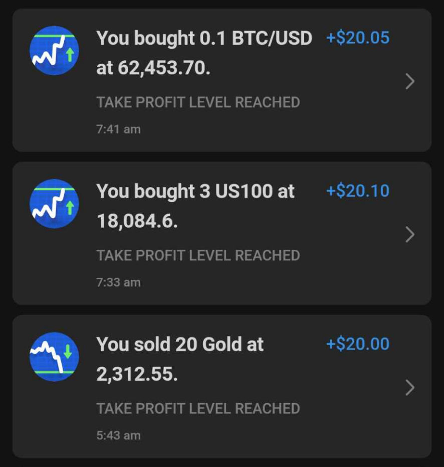
Task: Click the 7:33 am timestamp
Action: click(x=118, y=282)
